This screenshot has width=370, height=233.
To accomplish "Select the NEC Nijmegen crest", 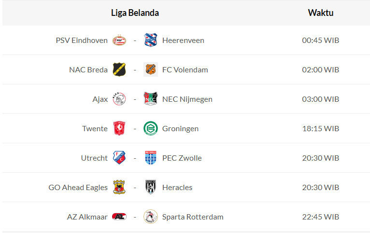I will pos(151,99).
